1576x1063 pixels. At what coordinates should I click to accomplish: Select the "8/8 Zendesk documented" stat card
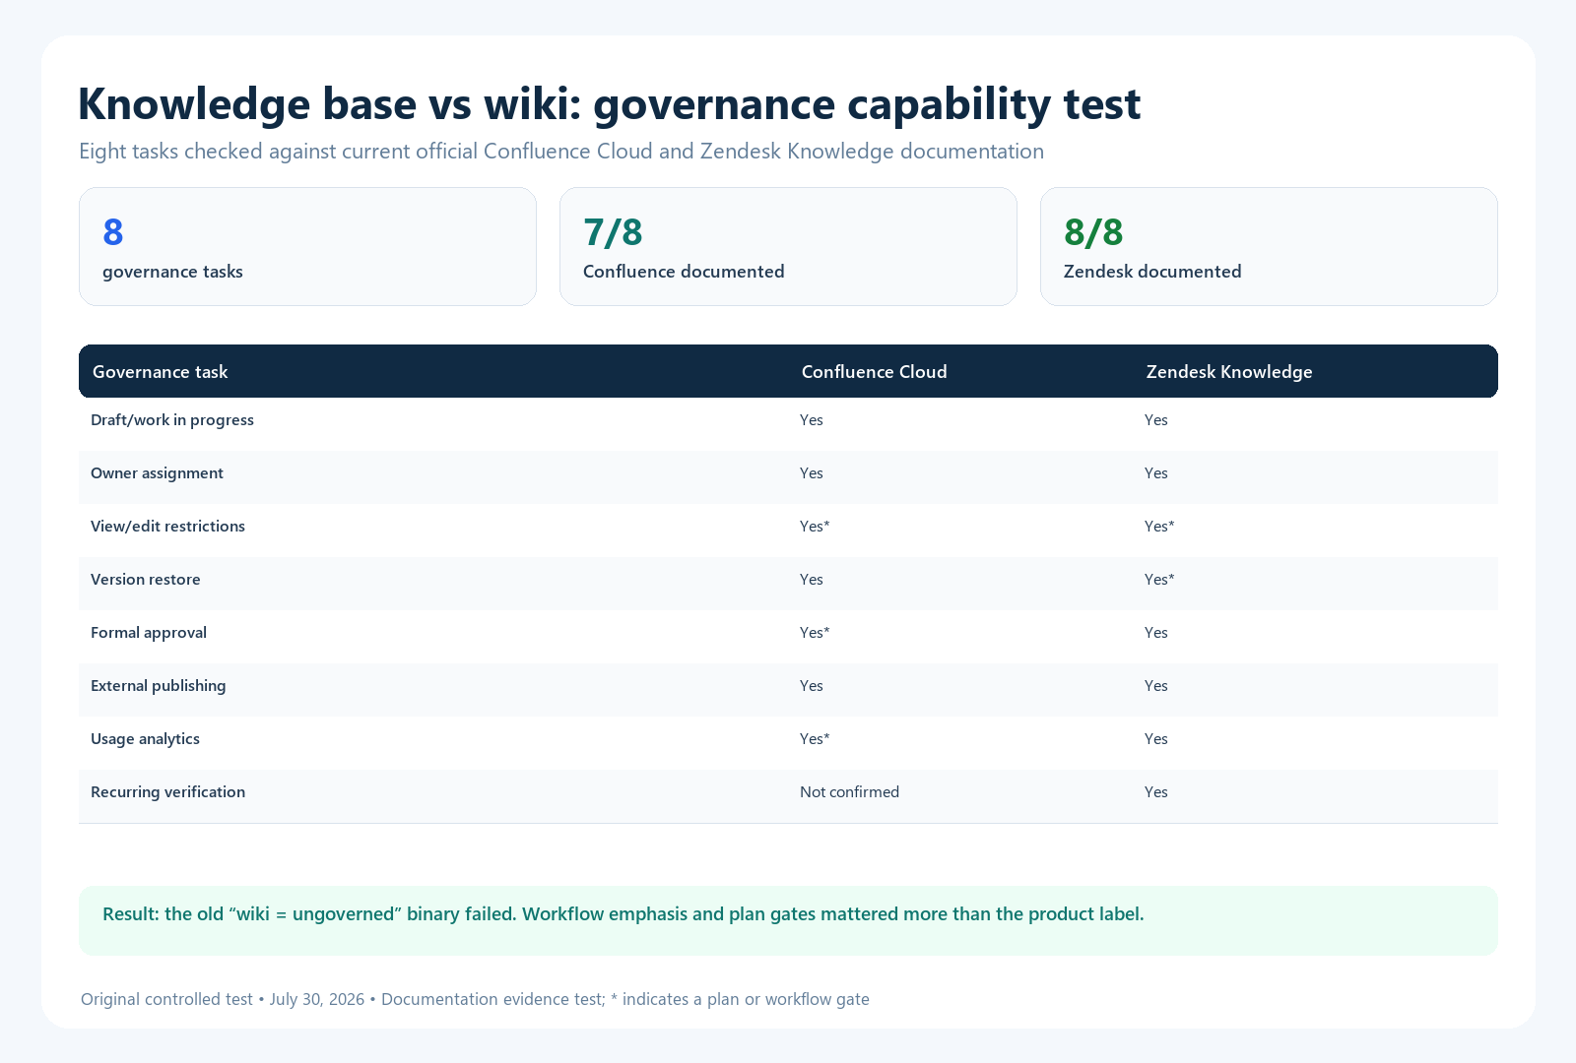(1269, 246)
